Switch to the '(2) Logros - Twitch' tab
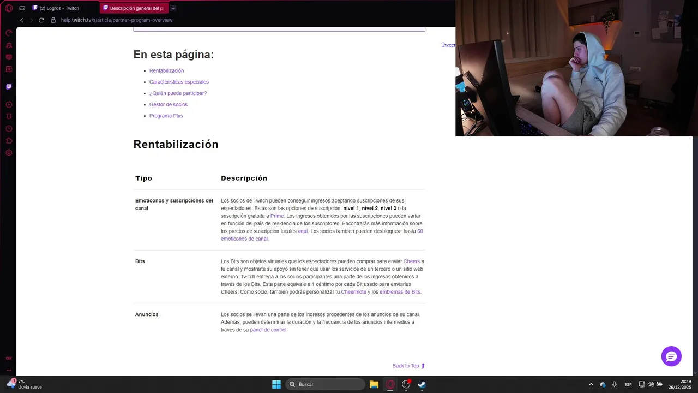 pyautogui.click(x=59, y=8)
